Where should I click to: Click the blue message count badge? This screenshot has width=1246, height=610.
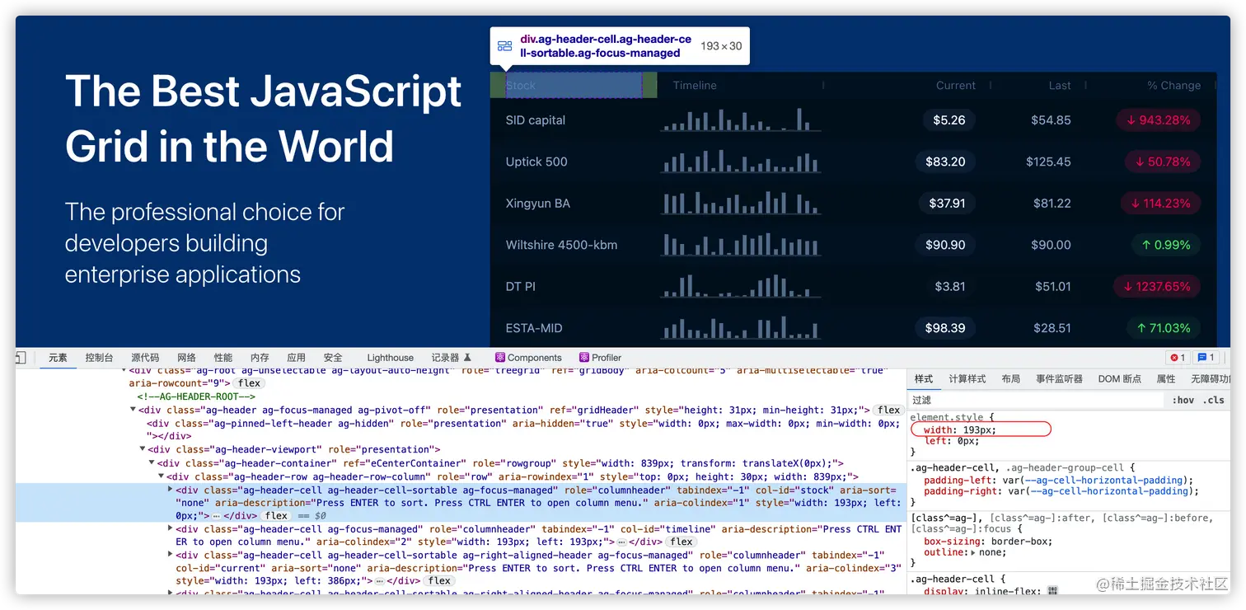(1206, 358)
